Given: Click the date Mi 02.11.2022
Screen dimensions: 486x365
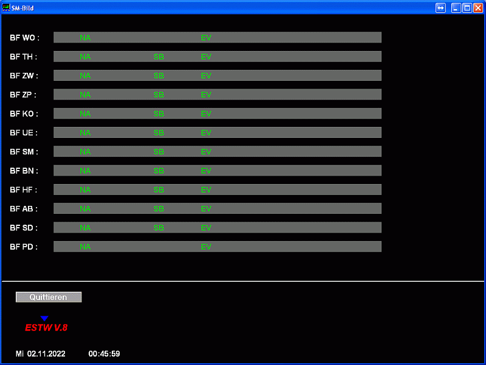Looking at the screenshot, I should click(40, 353).
